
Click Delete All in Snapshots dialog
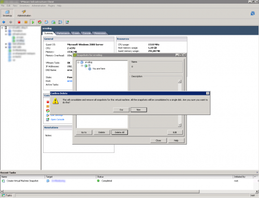pos(120,132)
